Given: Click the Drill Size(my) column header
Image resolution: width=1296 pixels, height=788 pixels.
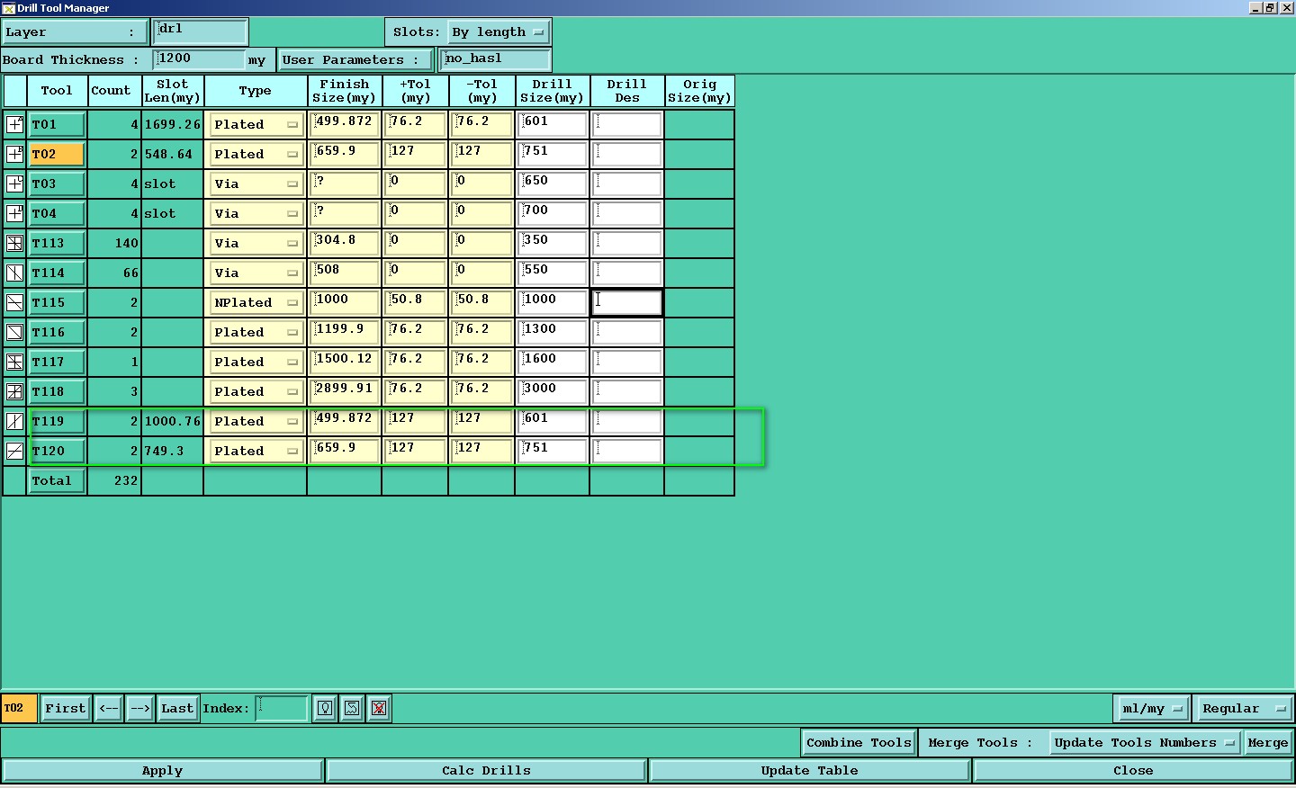Looking at the screenshot, I should pyautogui.click(x=552, y=91).
